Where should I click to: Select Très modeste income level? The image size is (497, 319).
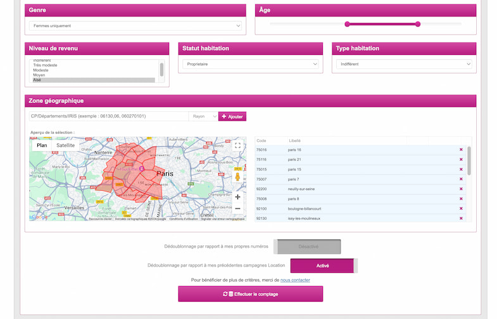coord(94,65)
